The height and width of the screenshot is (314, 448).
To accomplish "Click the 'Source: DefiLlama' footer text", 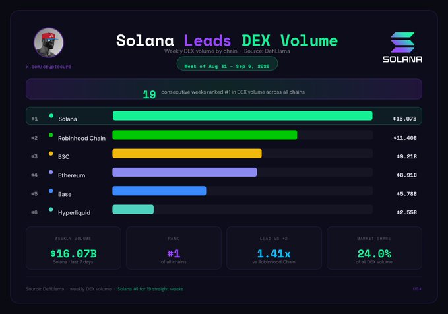I will pyautogui.click(x=45, y=289).
